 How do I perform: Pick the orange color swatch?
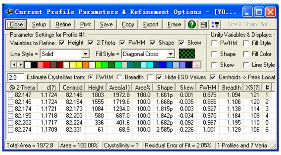[86, 65]
